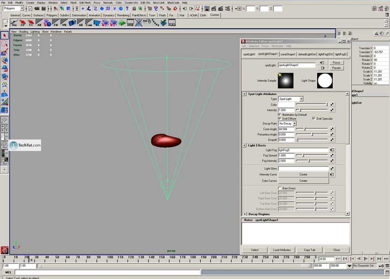Click the question mark help icon
The image size is (390, 279).
point(127,9)
